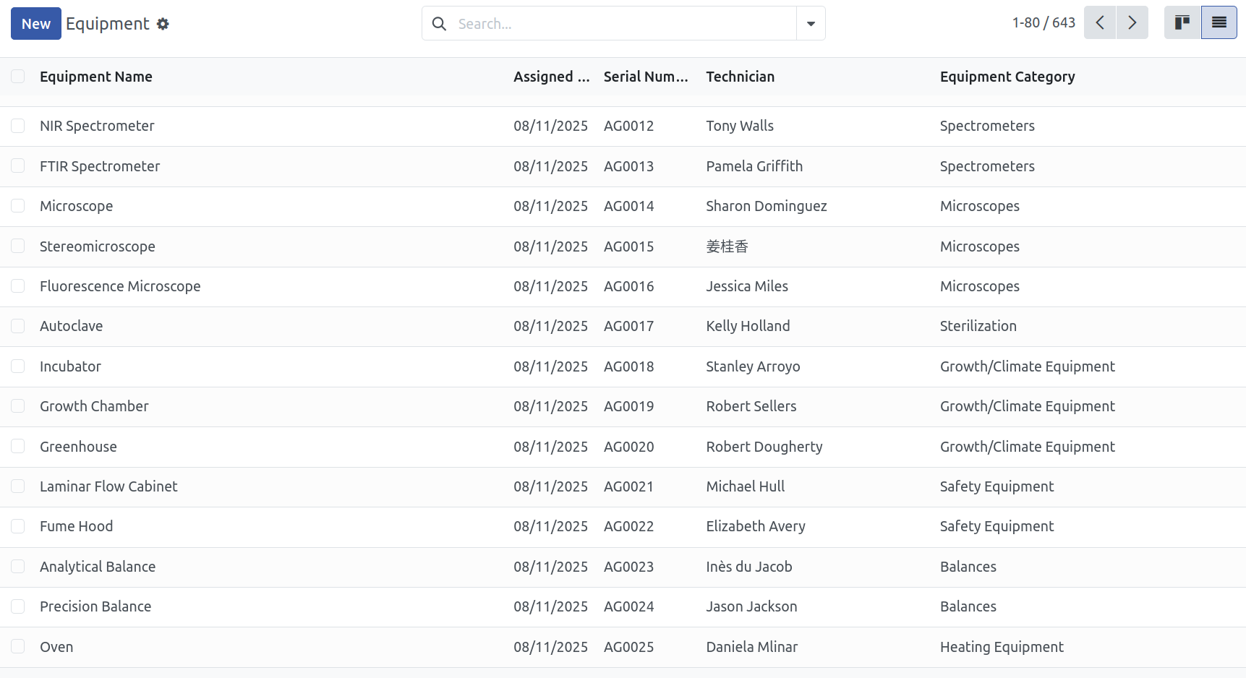
Task: Sort by Equipment Category column header
Action: [x=1007, y=77]
